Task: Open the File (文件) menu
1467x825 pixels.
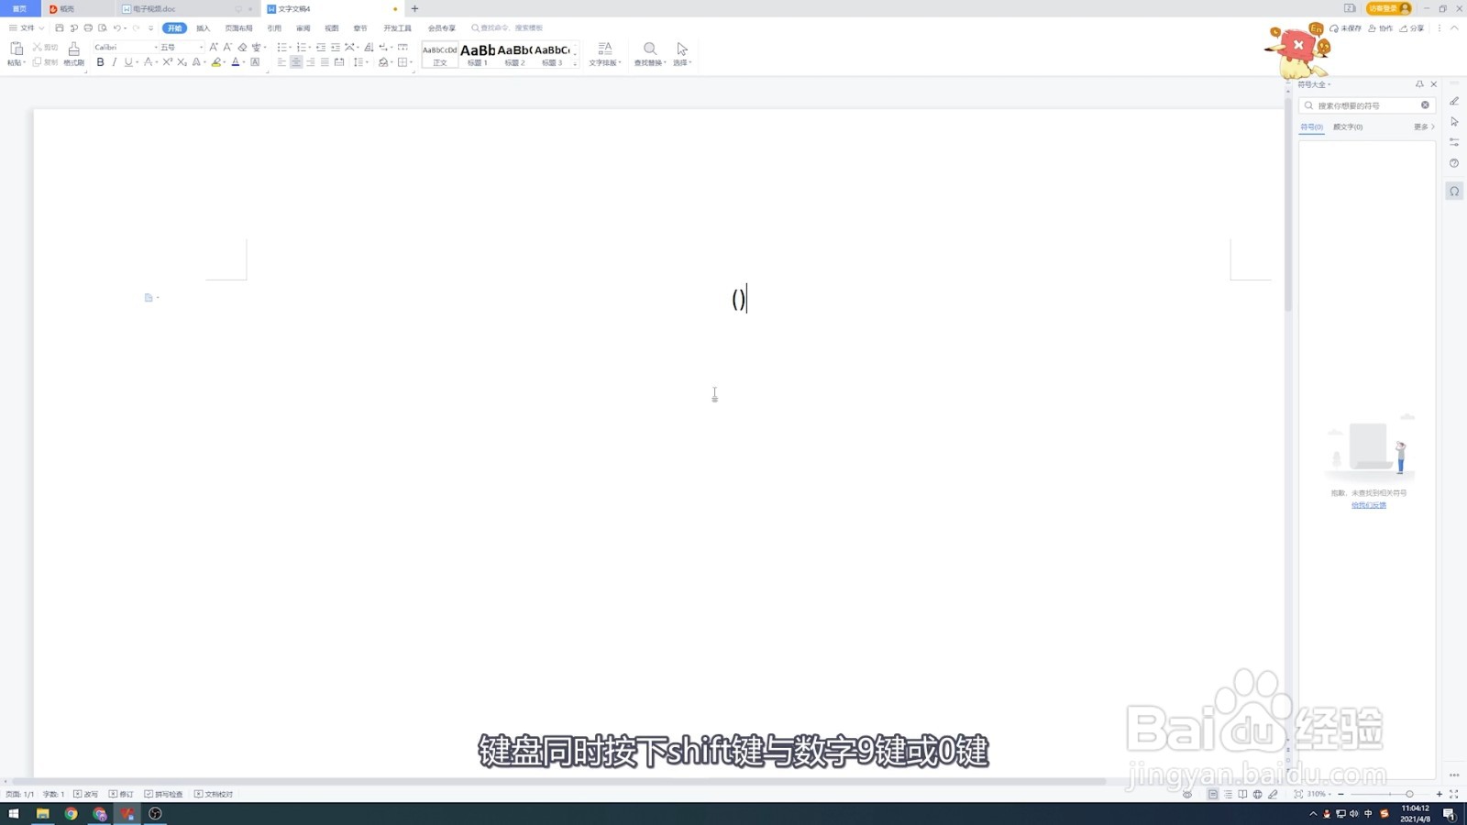Action: [x=27, y=27]
